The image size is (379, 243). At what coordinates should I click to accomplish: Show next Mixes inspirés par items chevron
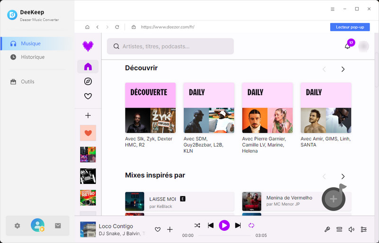coord(343,176)
